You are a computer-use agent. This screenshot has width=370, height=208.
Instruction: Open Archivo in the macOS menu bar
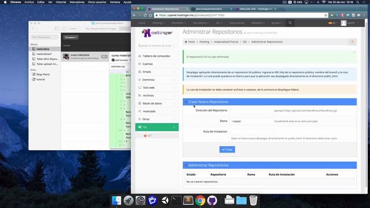(29, 2)
